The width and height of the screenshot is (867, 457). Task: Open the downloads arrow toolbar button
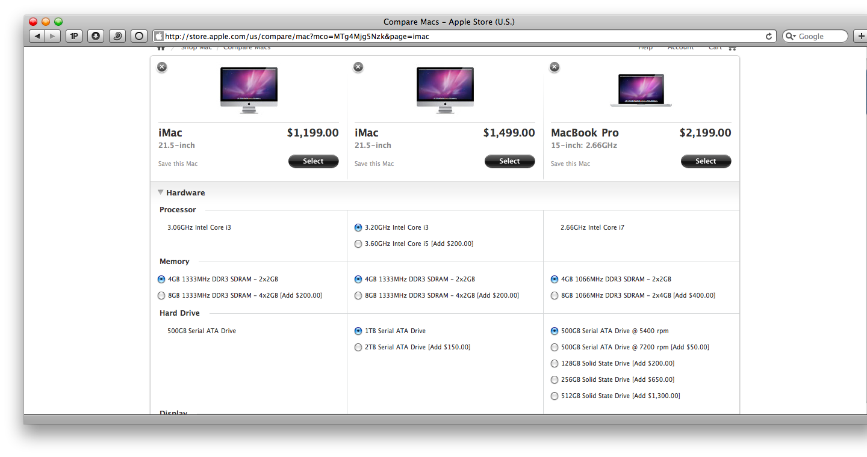pyautogui.click(x=96, y=36)
